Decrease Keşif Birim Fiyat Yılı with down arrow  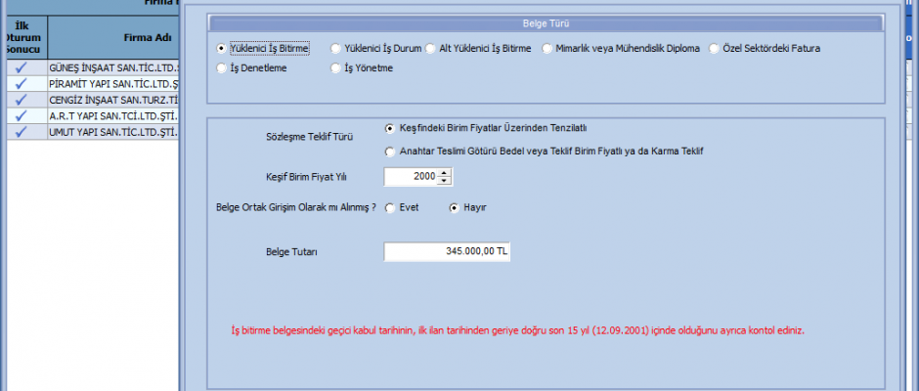click(x=445, y=181)
